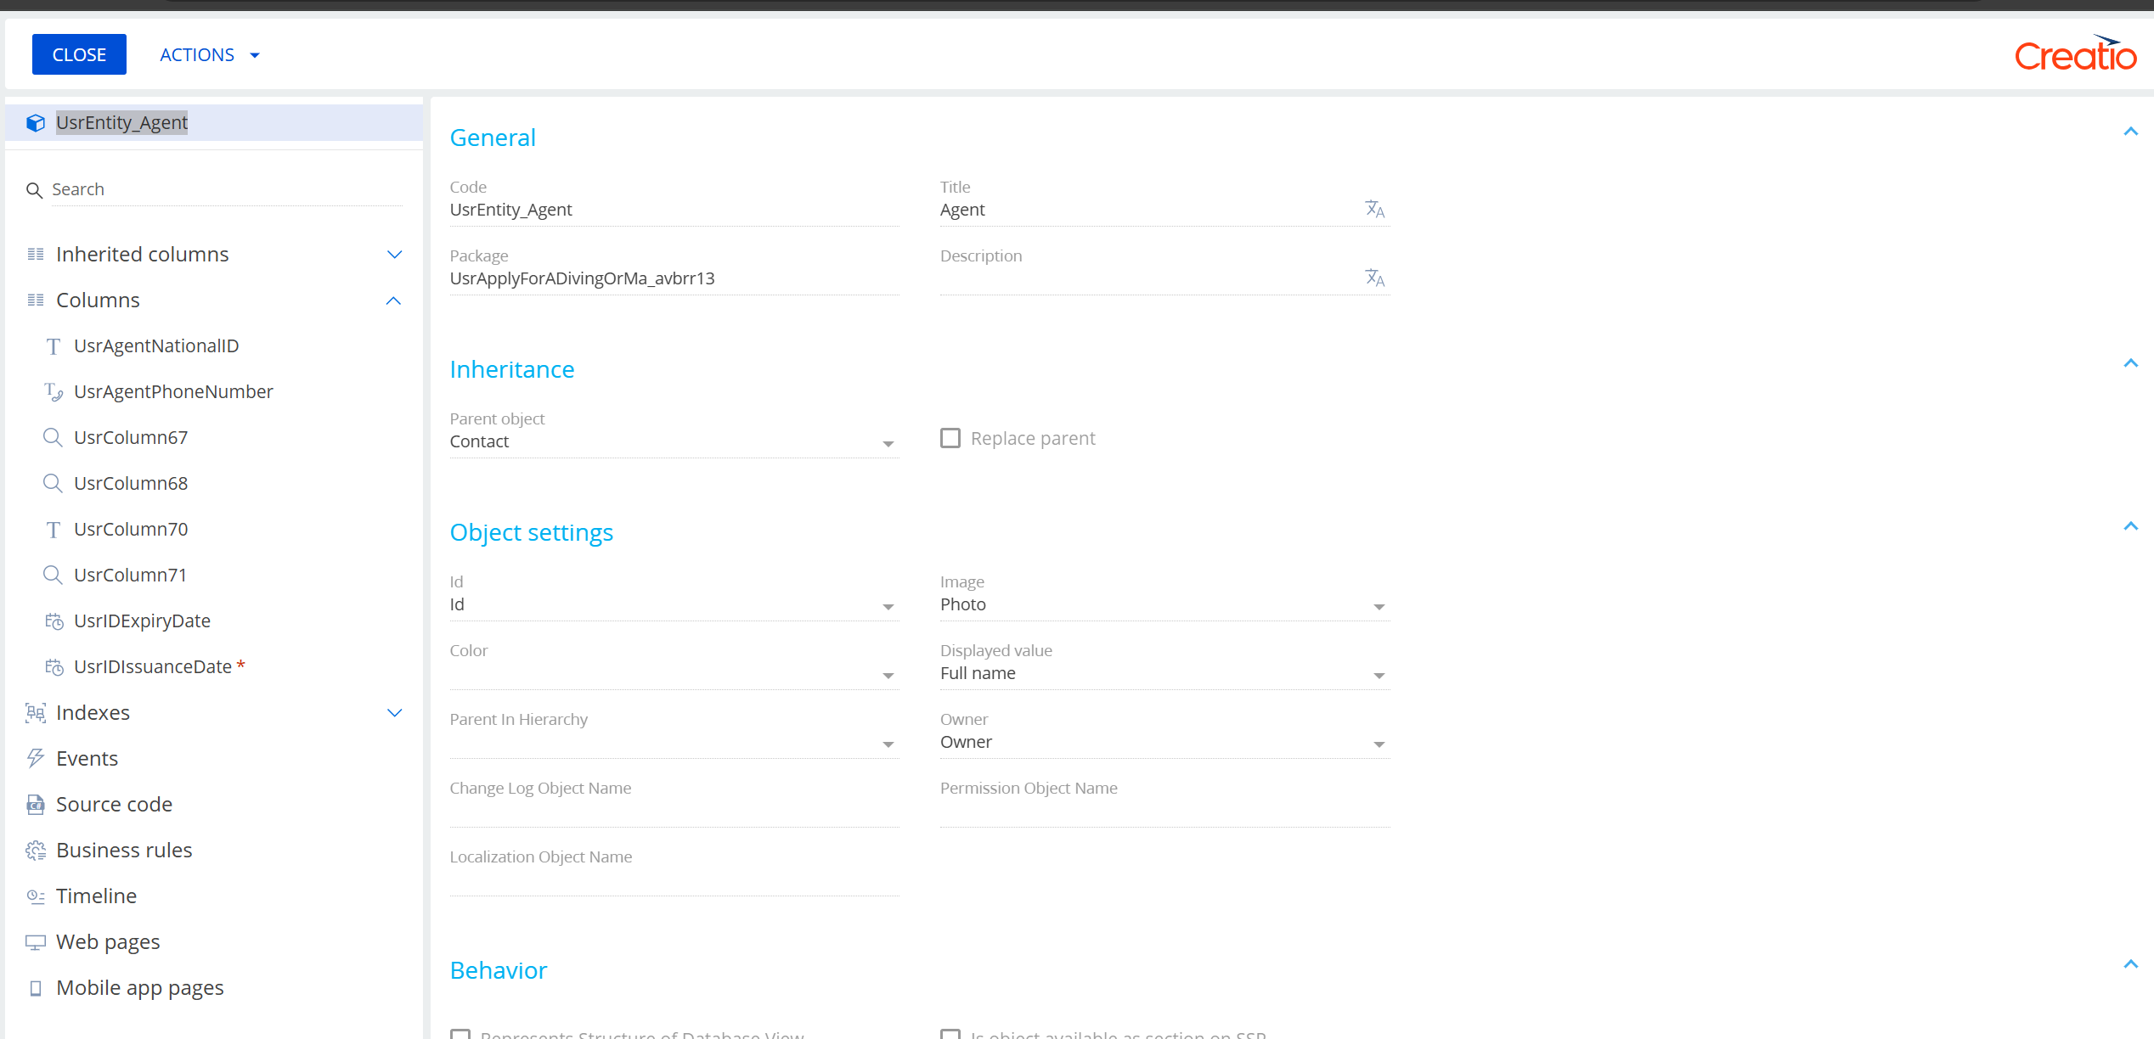This screenshot has width=2154, height=1039.
Task: Open the Events section
Action: click(x=87, y=759)
